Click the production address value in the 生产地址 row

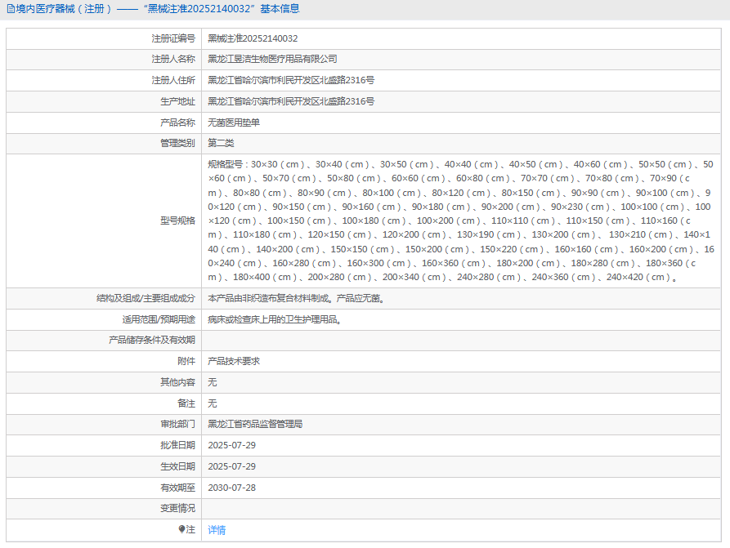(x=291, y=101)
